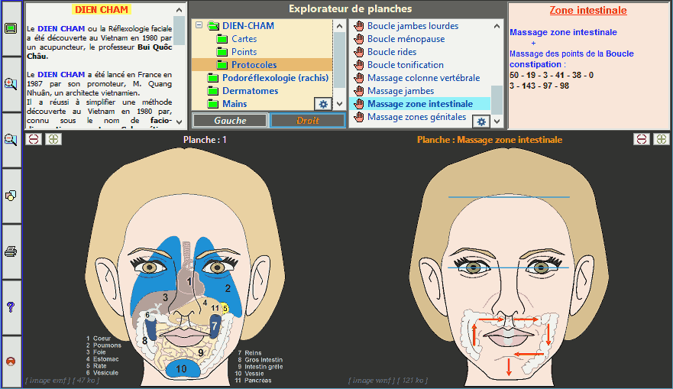Click the Explorateur de planches header
The image size is (673, 389).
coord(350,8)
